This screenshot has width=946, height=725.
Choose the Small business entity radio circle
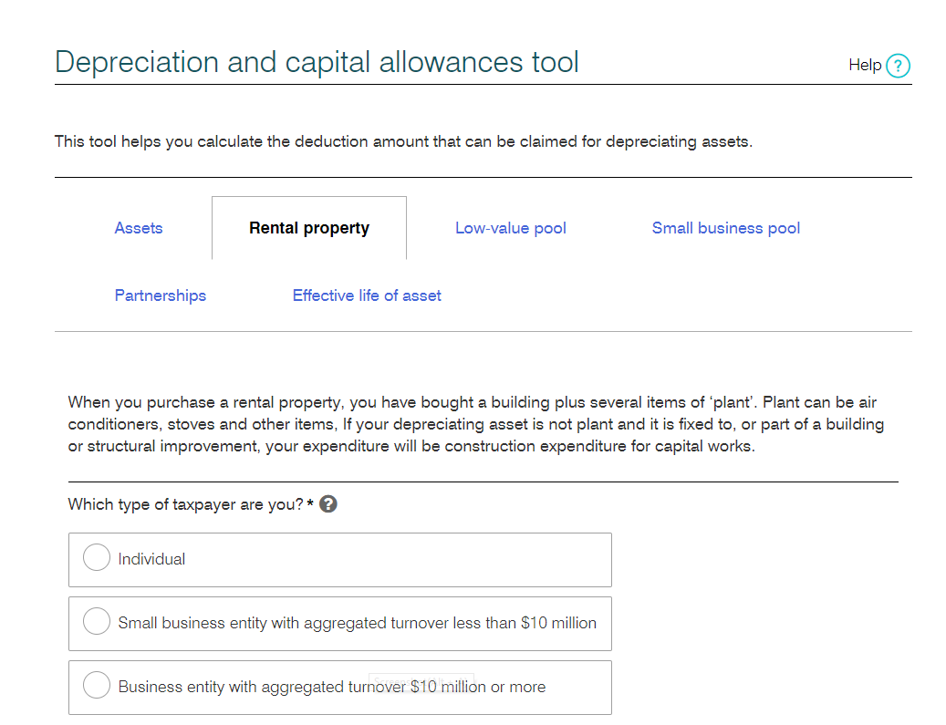tap(97, 622)
